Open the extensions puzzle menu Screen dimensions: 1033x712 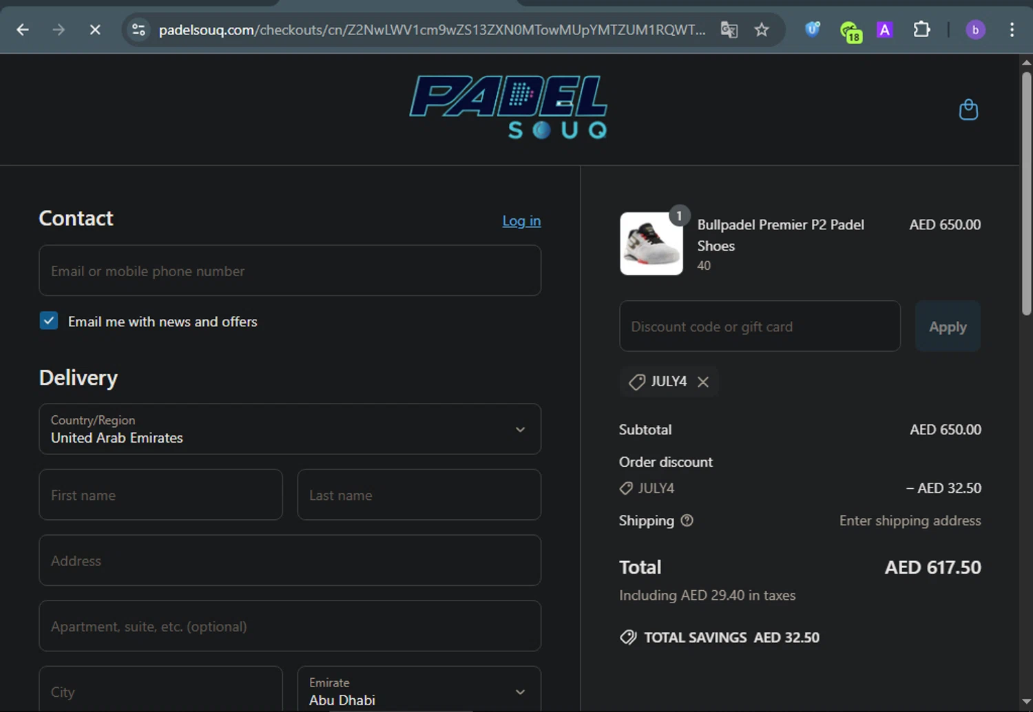coord(921,30)
